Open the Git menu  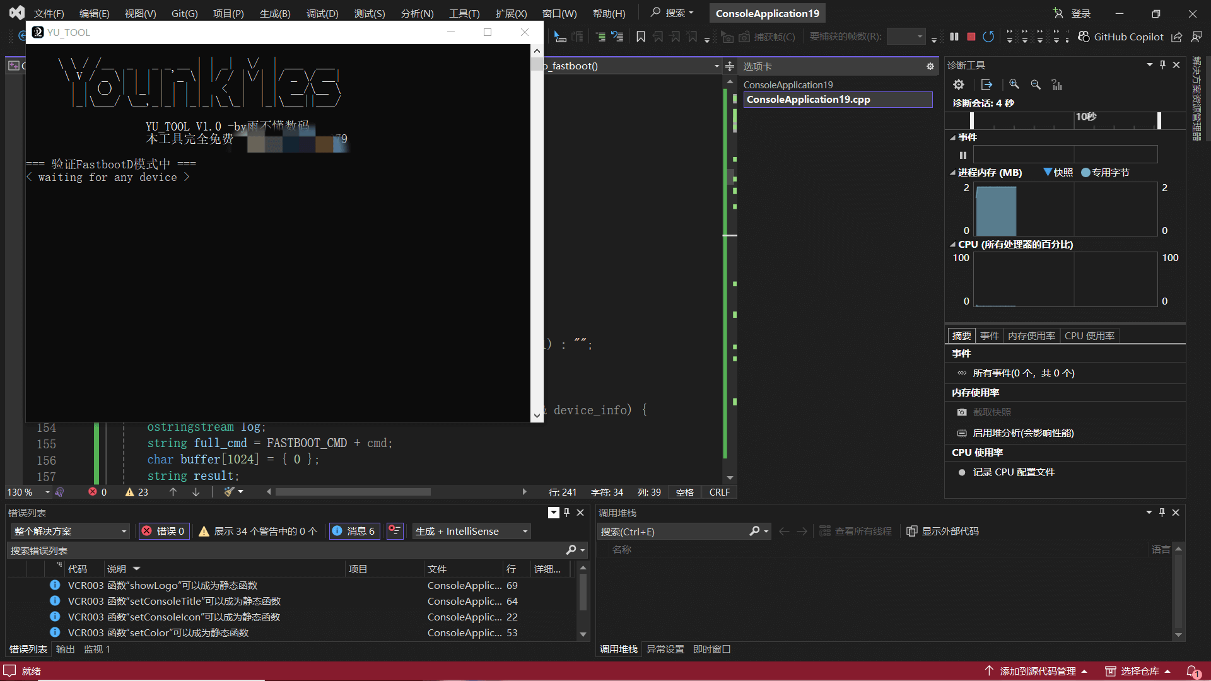[184, 13]
